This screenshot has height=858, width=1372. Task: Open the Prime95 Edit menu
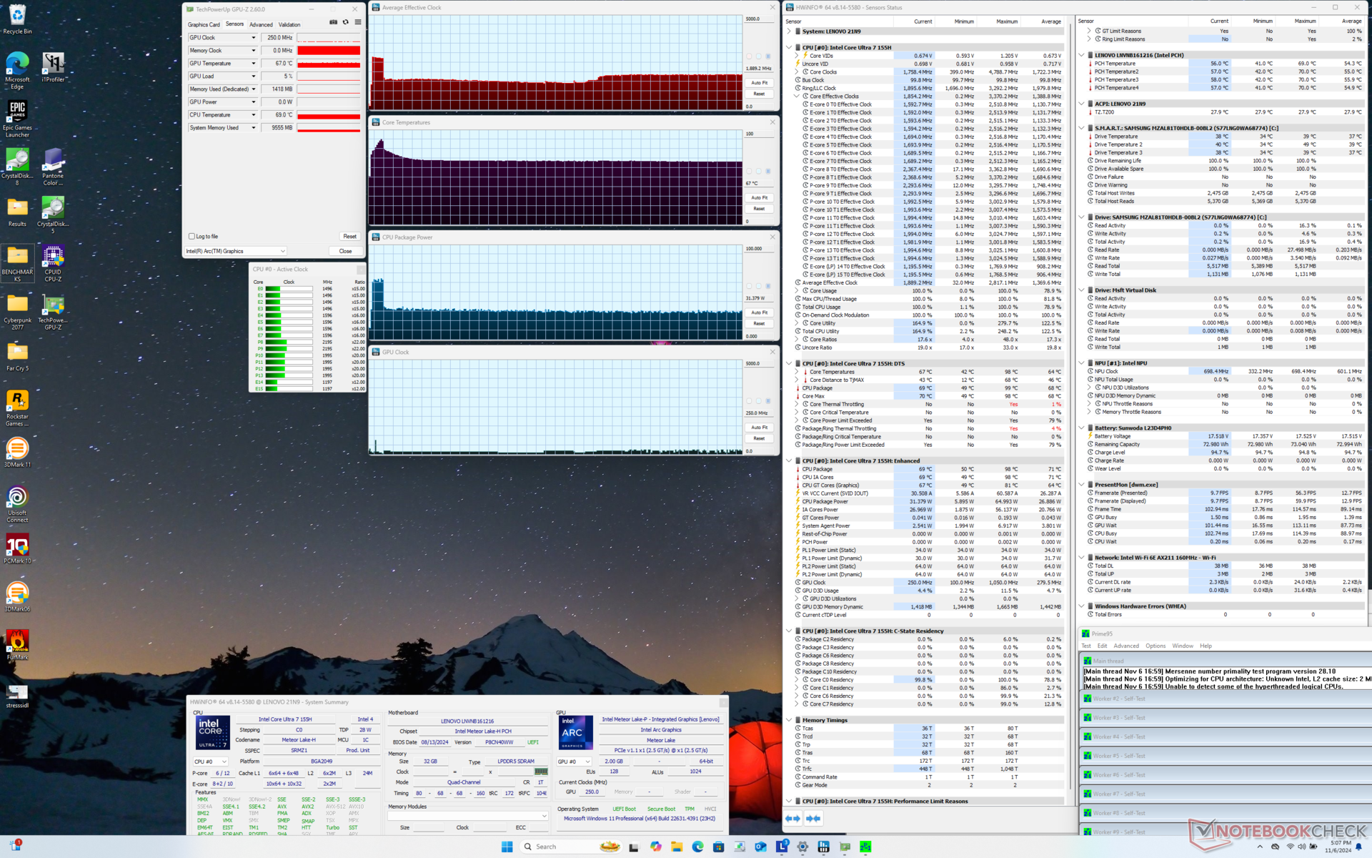[x=1102, y=646]
